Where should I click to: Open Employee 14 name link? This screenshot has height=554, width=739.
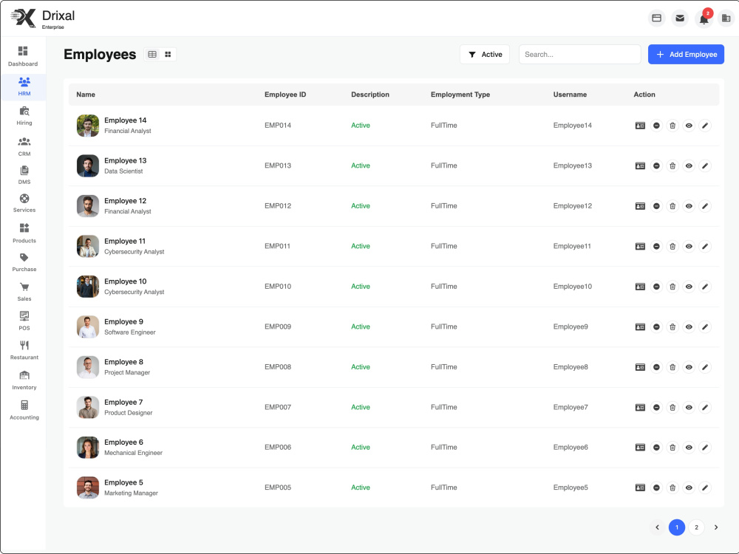pos(126,120)
